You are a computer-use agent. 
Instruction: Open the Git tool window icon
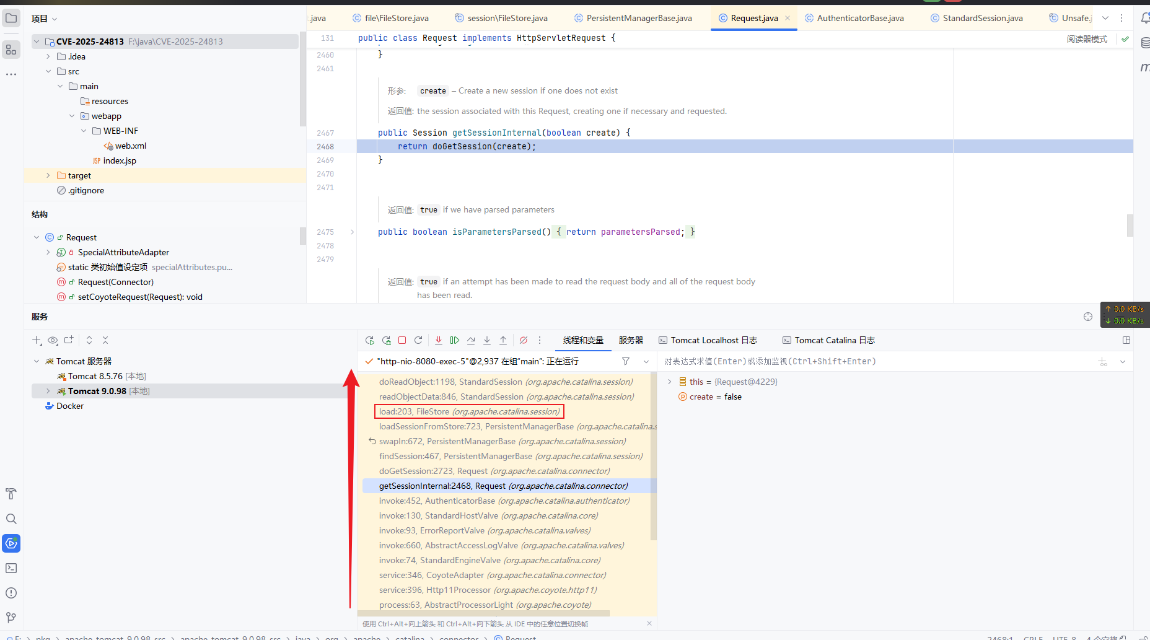[11, 618]
